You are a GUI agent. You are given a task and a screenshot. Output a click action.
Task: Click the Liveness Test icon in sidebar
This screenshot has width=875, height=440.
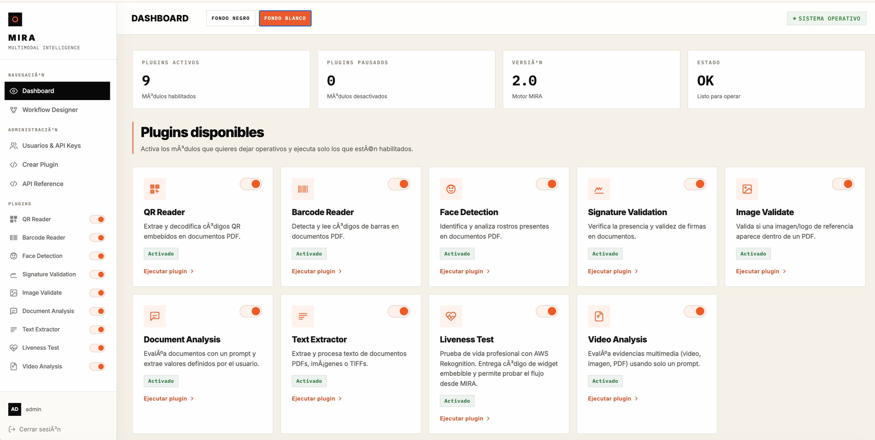point(14,348)
